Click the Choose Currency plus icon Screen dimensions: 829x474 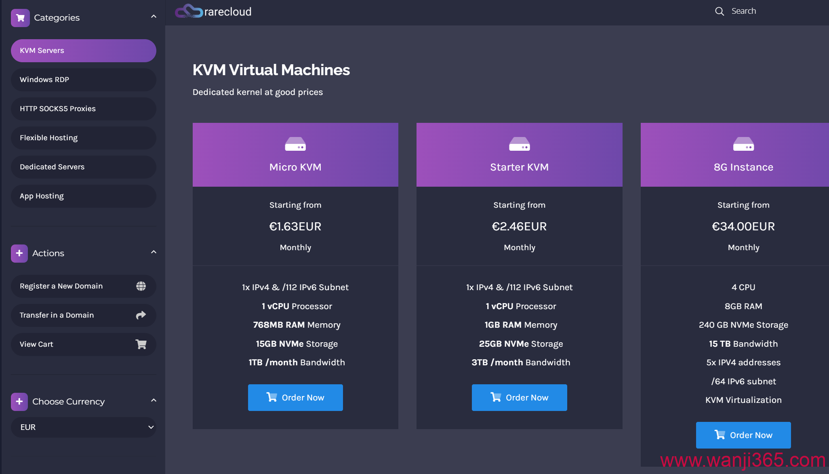pyautogui.click(x=19, y=402)
